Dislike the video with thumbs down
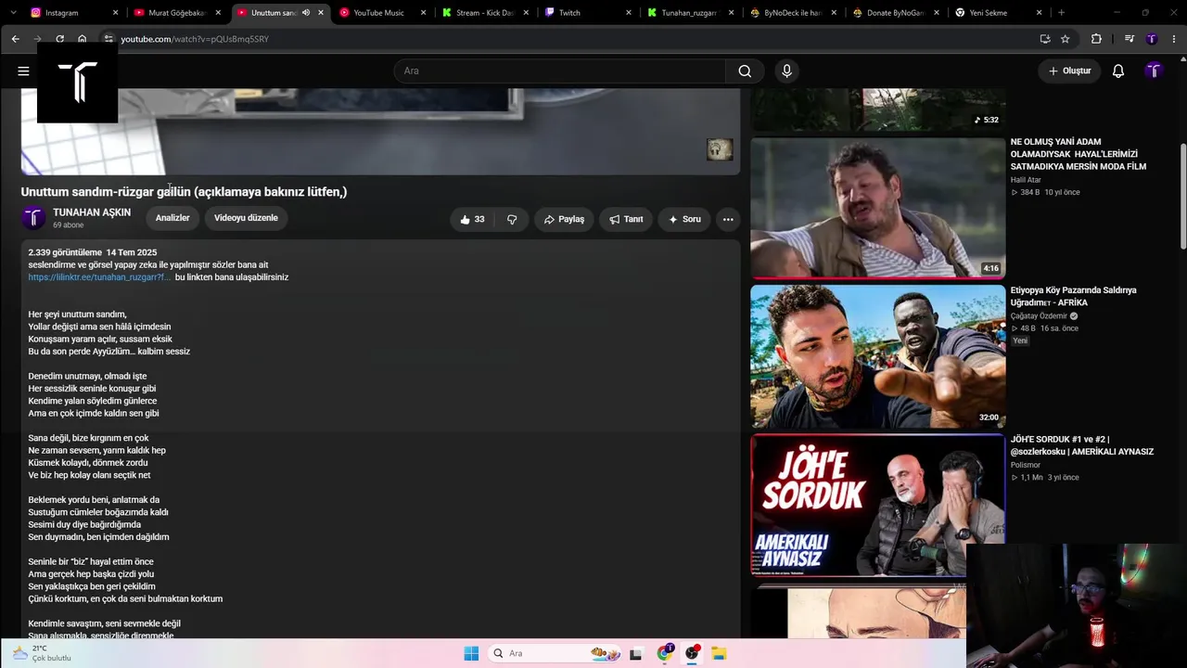The image size is (1187, 668). point(512,219)
